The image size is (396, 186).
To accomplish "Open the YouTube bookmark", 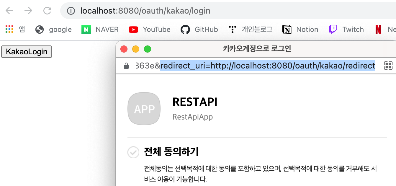I will coord(150,29).
